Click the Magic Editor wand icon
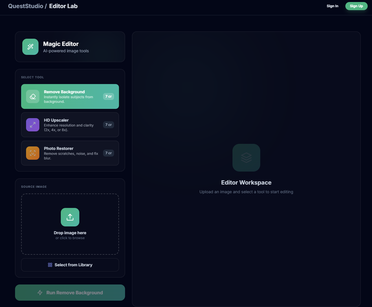Screen dimensions: 372x307 click(30, 47)
